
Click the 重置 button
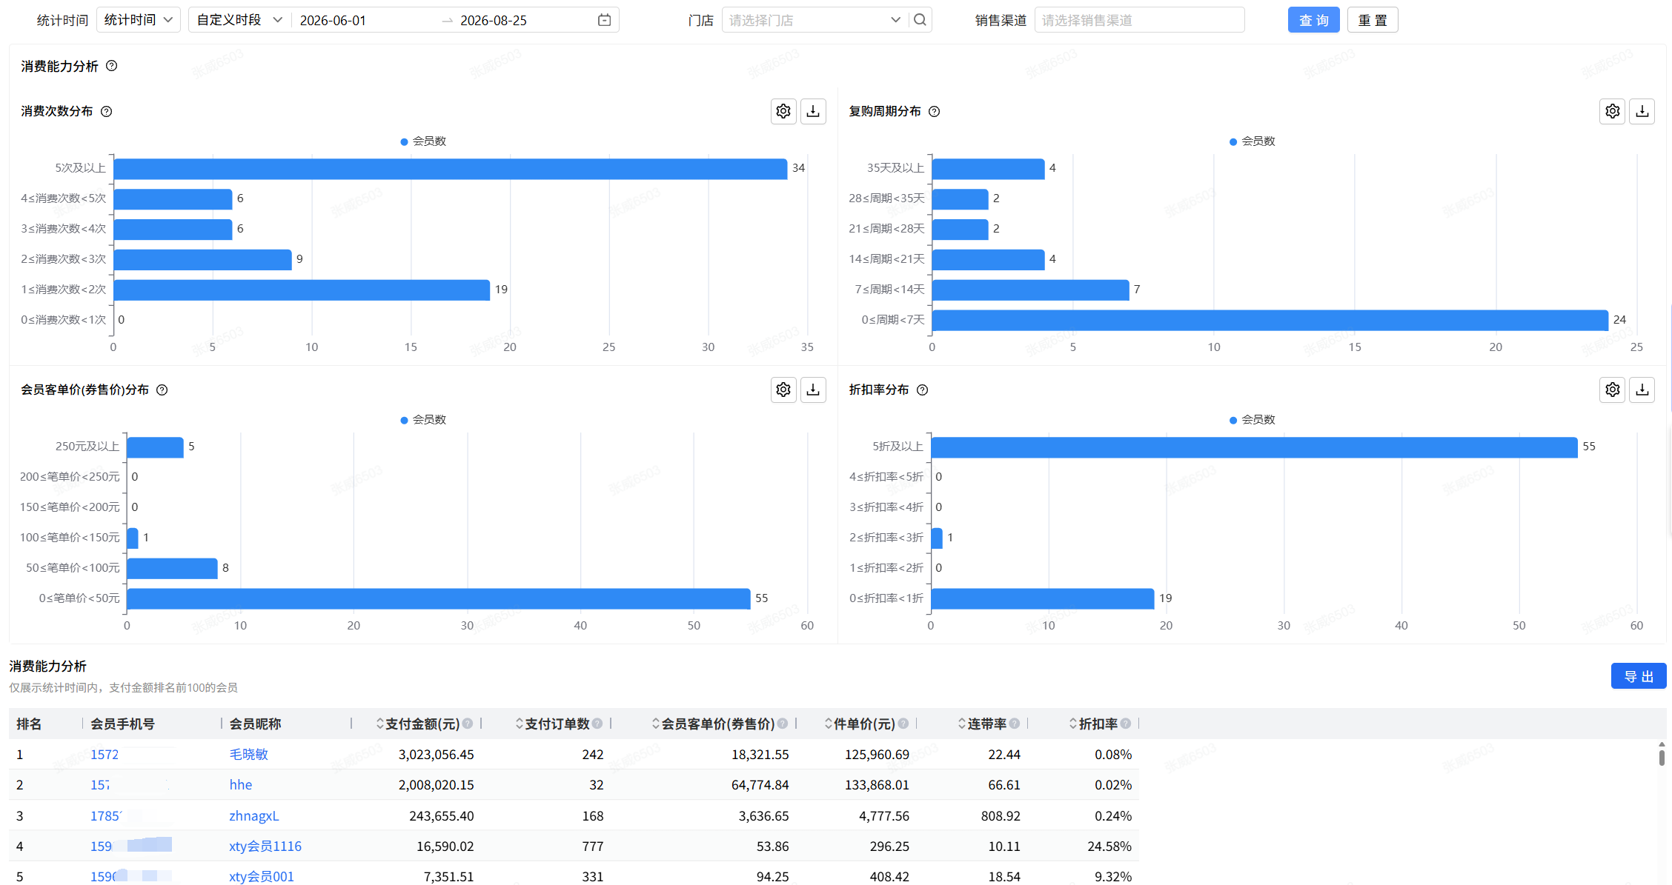1373,20
